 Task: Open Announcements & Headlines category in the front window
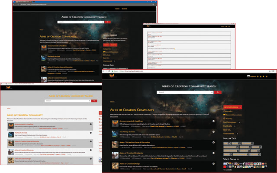(x=131, y=121)
